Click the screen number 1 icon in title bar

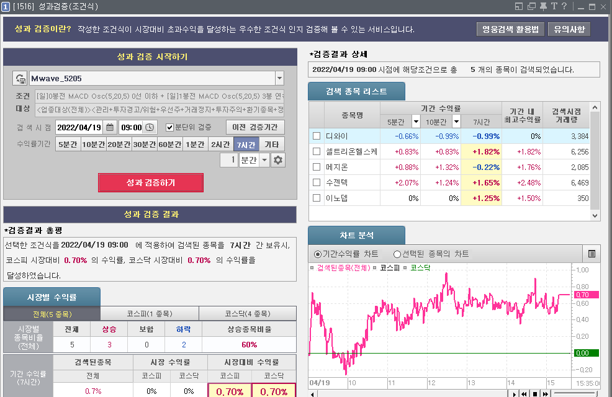(x=6, y=7)
